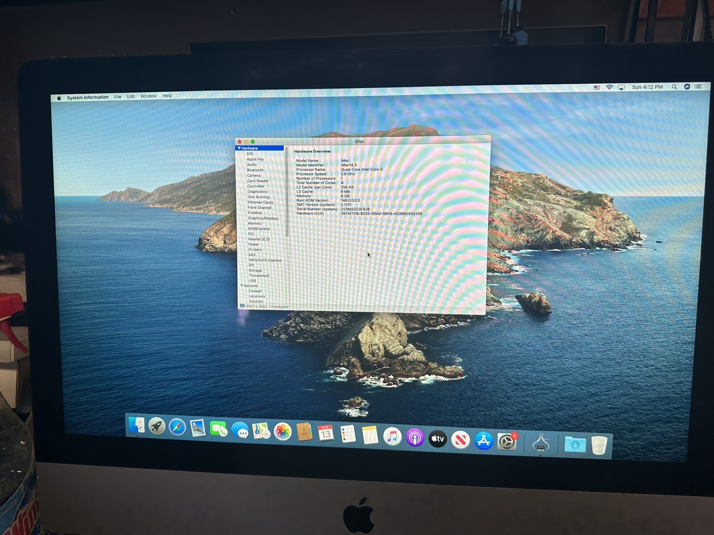Image resolution: width=714 pixels, height=535 pixels.
Task: Select Disc Burning in sidebar
Action: click(x=258, y=197)
